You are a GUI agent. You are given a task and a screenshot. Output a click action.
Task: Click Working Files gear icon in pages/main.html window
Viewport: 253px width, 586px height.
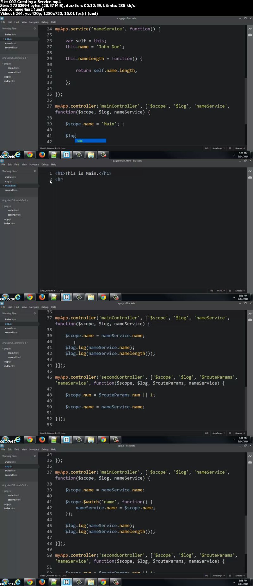(x=35, y=171)
